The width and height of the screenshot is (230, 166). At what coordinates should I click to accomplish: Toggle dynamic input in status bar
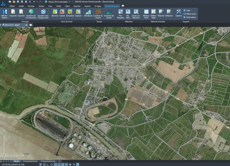pyautogui.click(x=66, y=164)
